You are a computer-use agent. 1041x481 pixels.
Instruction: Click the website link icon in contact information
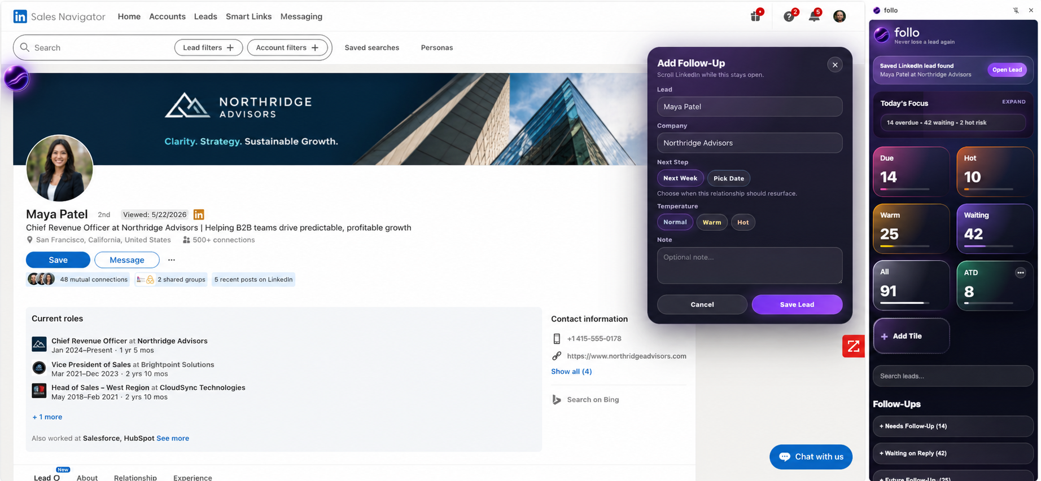[557, 356]
